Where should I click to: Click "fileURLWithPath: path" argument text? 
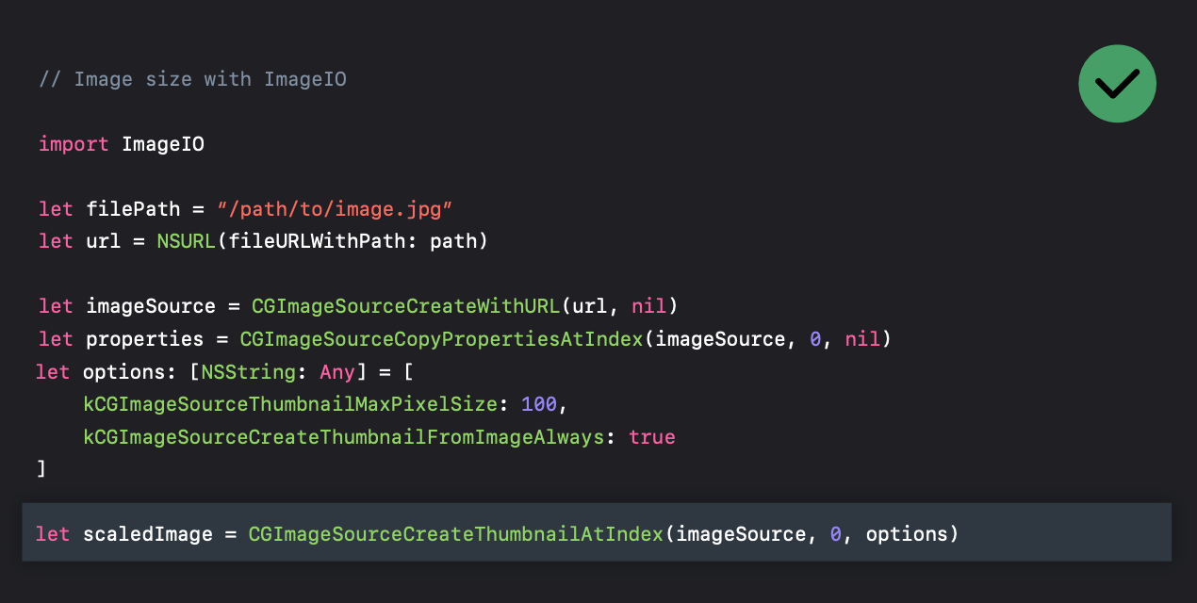(x=353, y=241)
